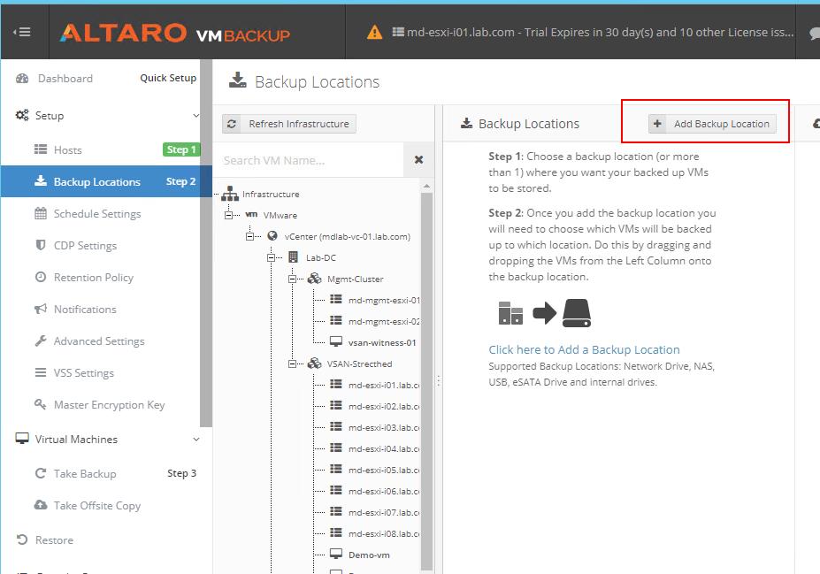Select host md-mgmt-esxi-01 in tree
The width and height of the screenshot is (820, 574).
click(384, 300)
